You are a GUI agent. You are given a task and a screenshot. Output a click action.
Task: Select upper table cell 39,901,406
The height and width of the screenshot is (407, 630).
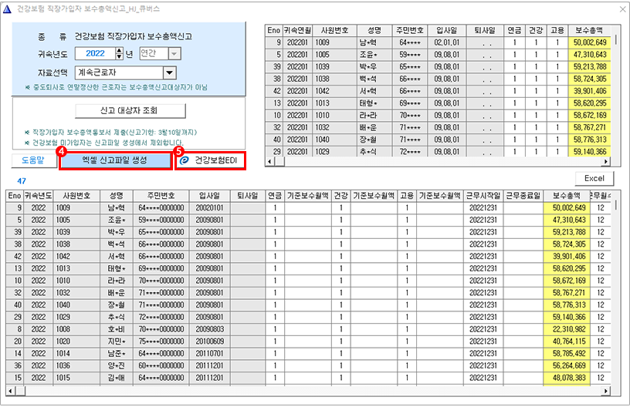coord(589,91)
